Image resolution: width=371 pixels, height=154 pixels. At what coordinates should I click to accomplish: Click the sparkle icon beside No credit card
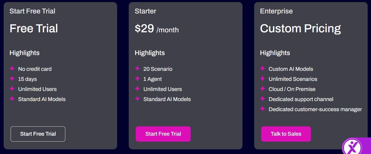12,69
